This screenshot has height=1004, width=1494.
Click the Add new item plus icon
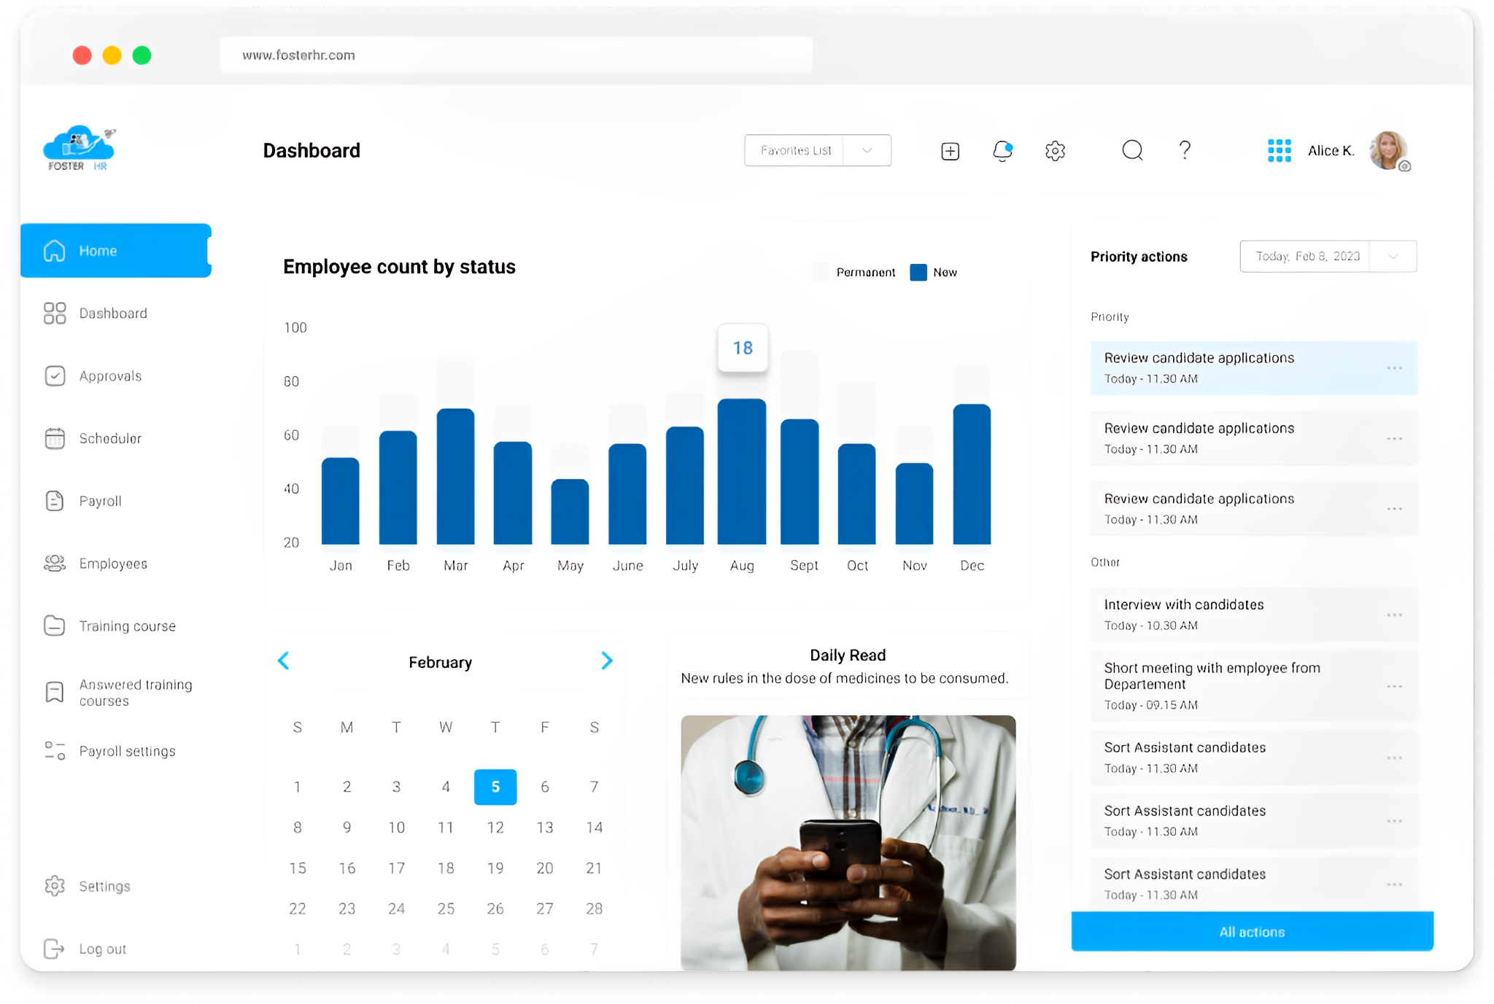(949, 149)
